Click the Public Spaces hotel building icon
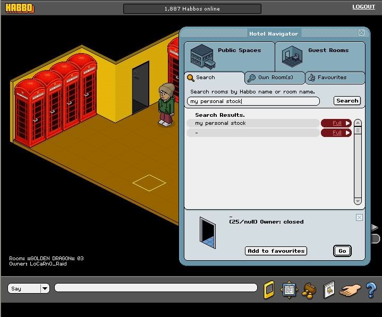Viewport: 382px width, 317px height. [x=201, y=55]
